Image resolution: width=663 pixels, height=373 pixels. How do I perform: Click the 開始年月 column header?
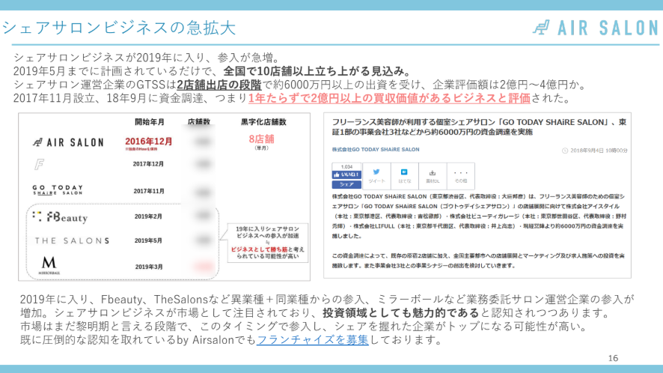(149, 122)
